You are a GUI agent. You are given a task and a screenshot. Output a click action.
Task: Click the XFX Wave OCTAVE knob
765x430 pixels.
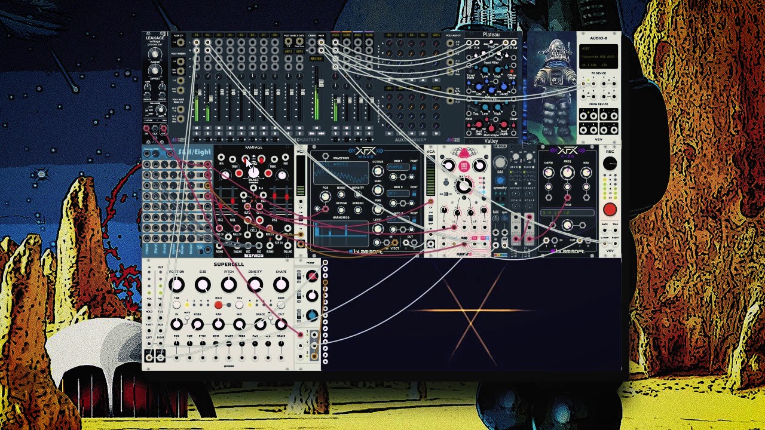pos(378,170)
